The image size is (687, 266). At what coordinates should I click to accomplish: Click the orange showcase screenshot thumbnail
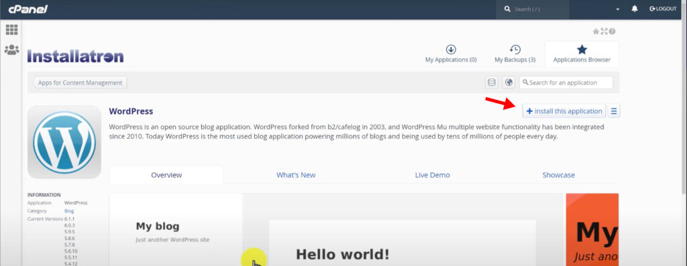(x=592, y=230)
